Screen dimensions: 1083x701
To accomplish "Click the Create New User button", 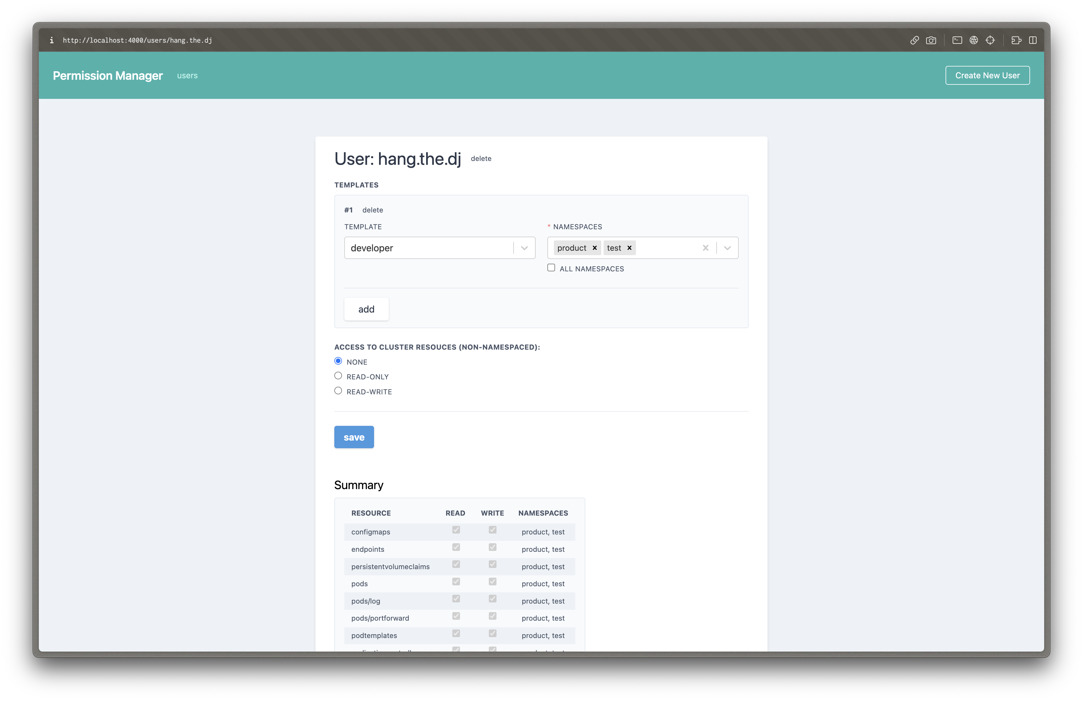I will [987, 76].
